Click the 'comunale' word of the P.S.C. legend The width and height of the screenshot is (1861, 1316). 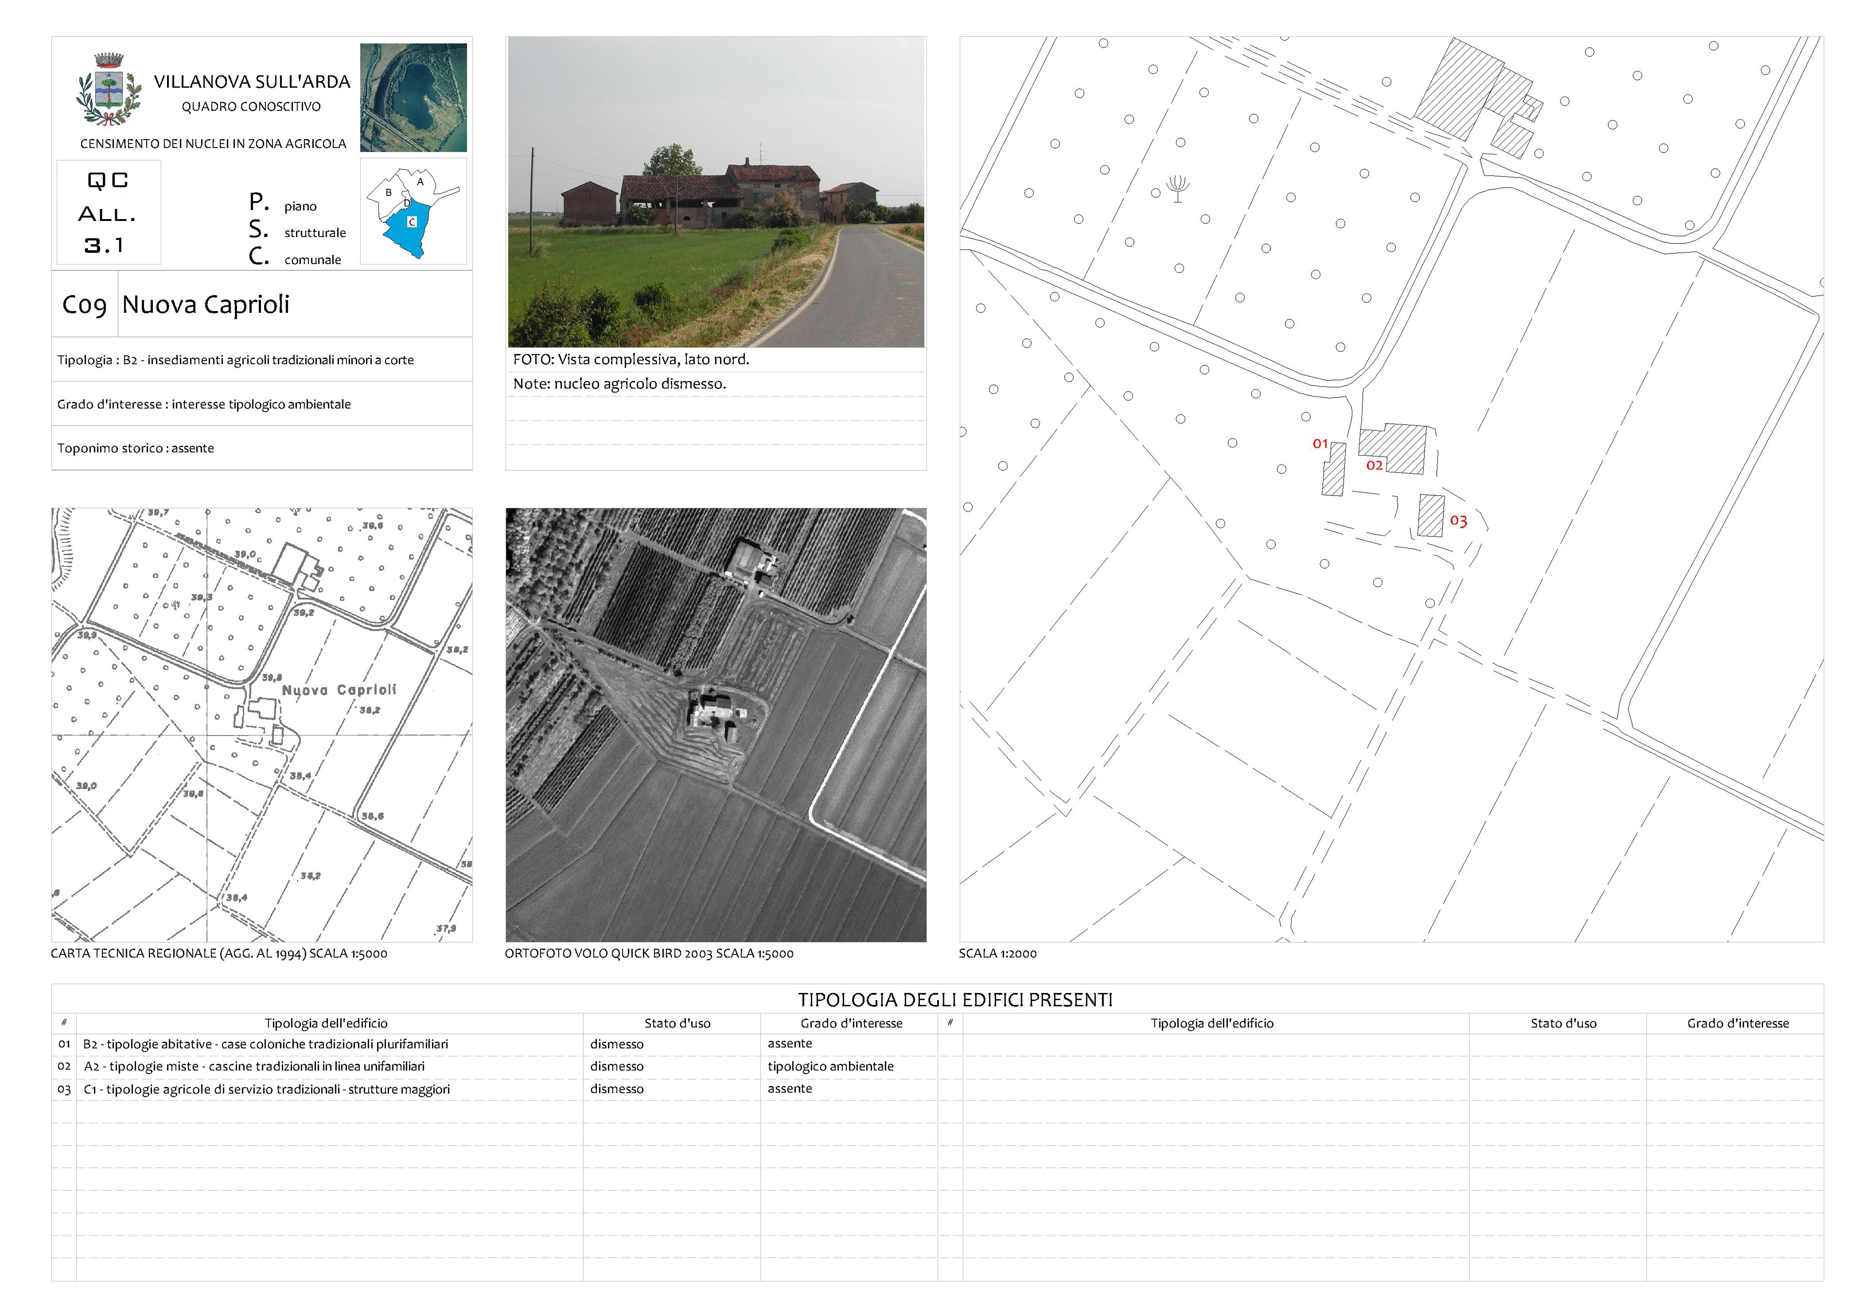coord(312,260)
